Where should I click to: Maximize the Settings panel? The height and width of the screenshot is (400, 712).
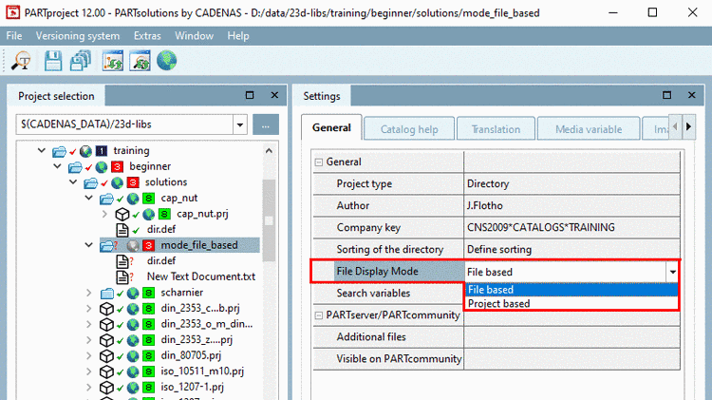coord(666,95)
